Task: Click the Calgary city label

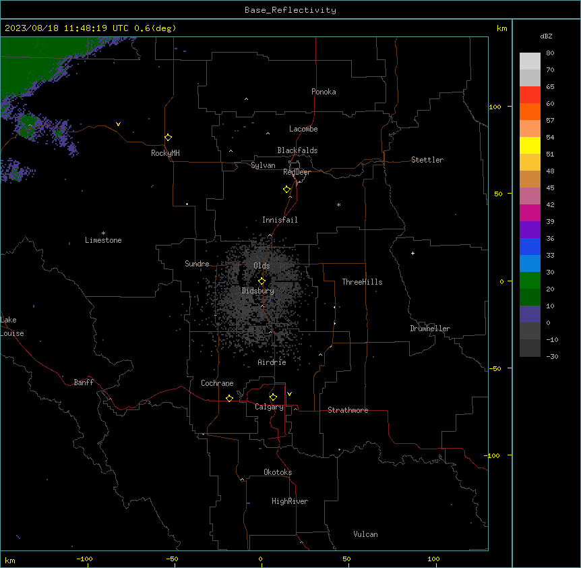Action: point(270,407)
